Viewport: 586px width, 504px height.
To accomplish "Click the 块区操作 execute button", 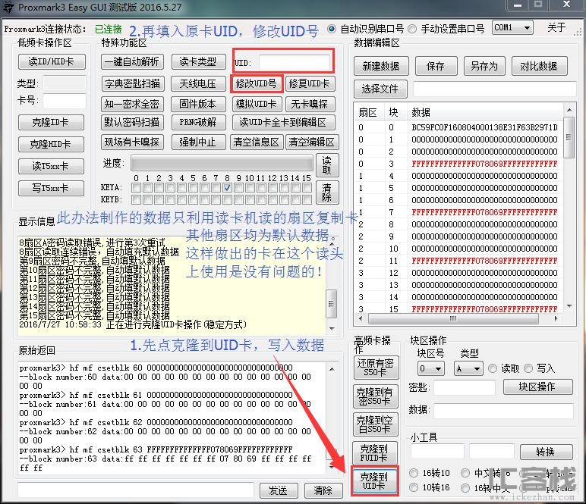I will [x=537, y=387].
